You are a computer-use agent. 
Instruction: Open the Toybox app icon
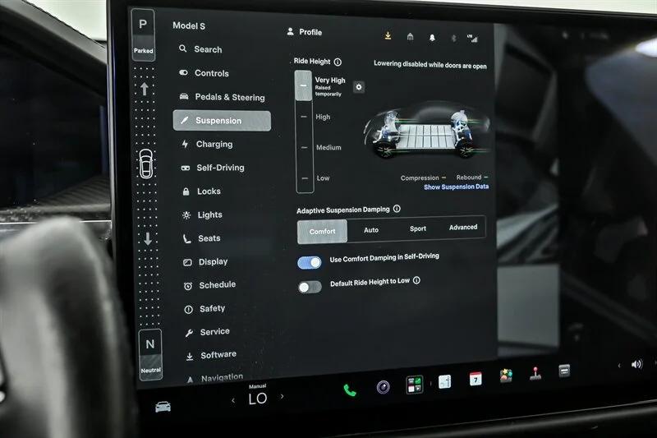click(506, 376)
